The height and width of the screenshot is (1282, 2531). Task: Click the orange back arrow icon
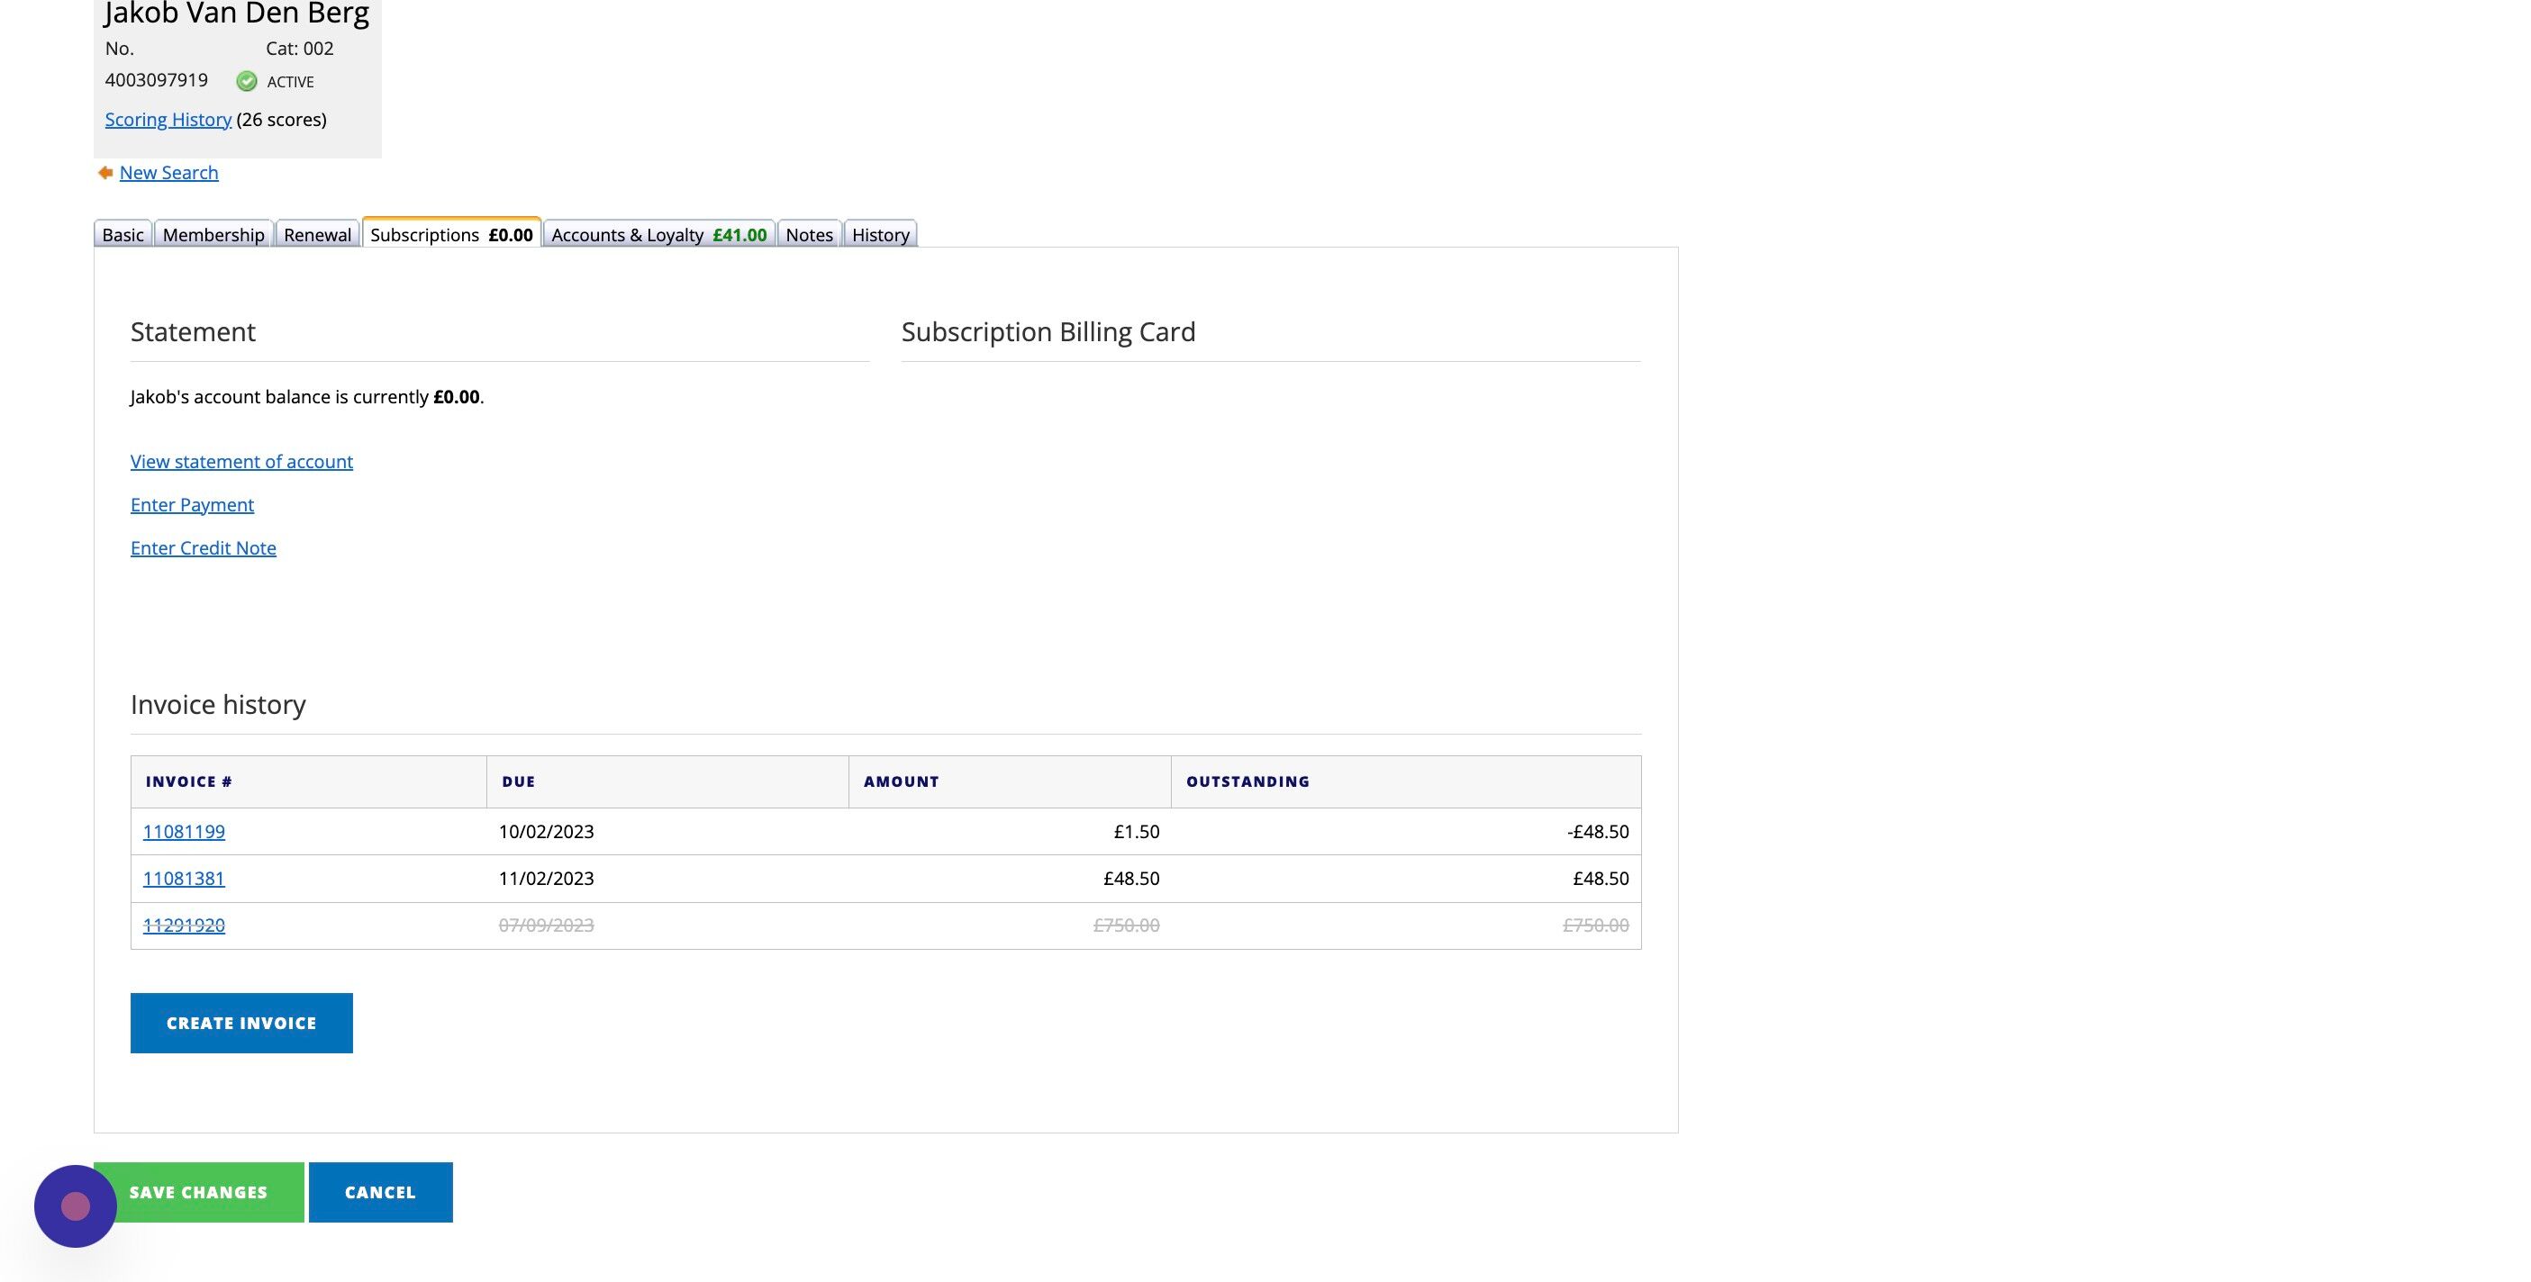(105, 173)
